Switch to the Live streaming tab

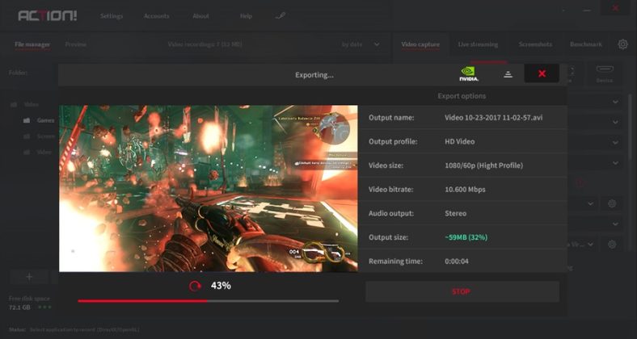[478, 44]
